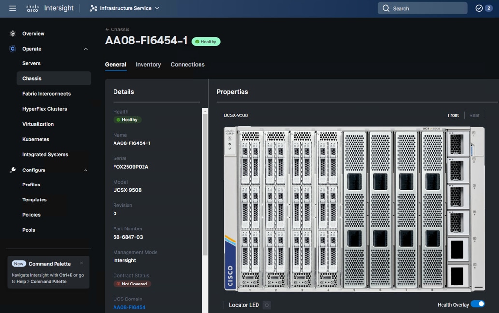
Task: Click the search magnifier icon
Action: [x=385, y=8]
